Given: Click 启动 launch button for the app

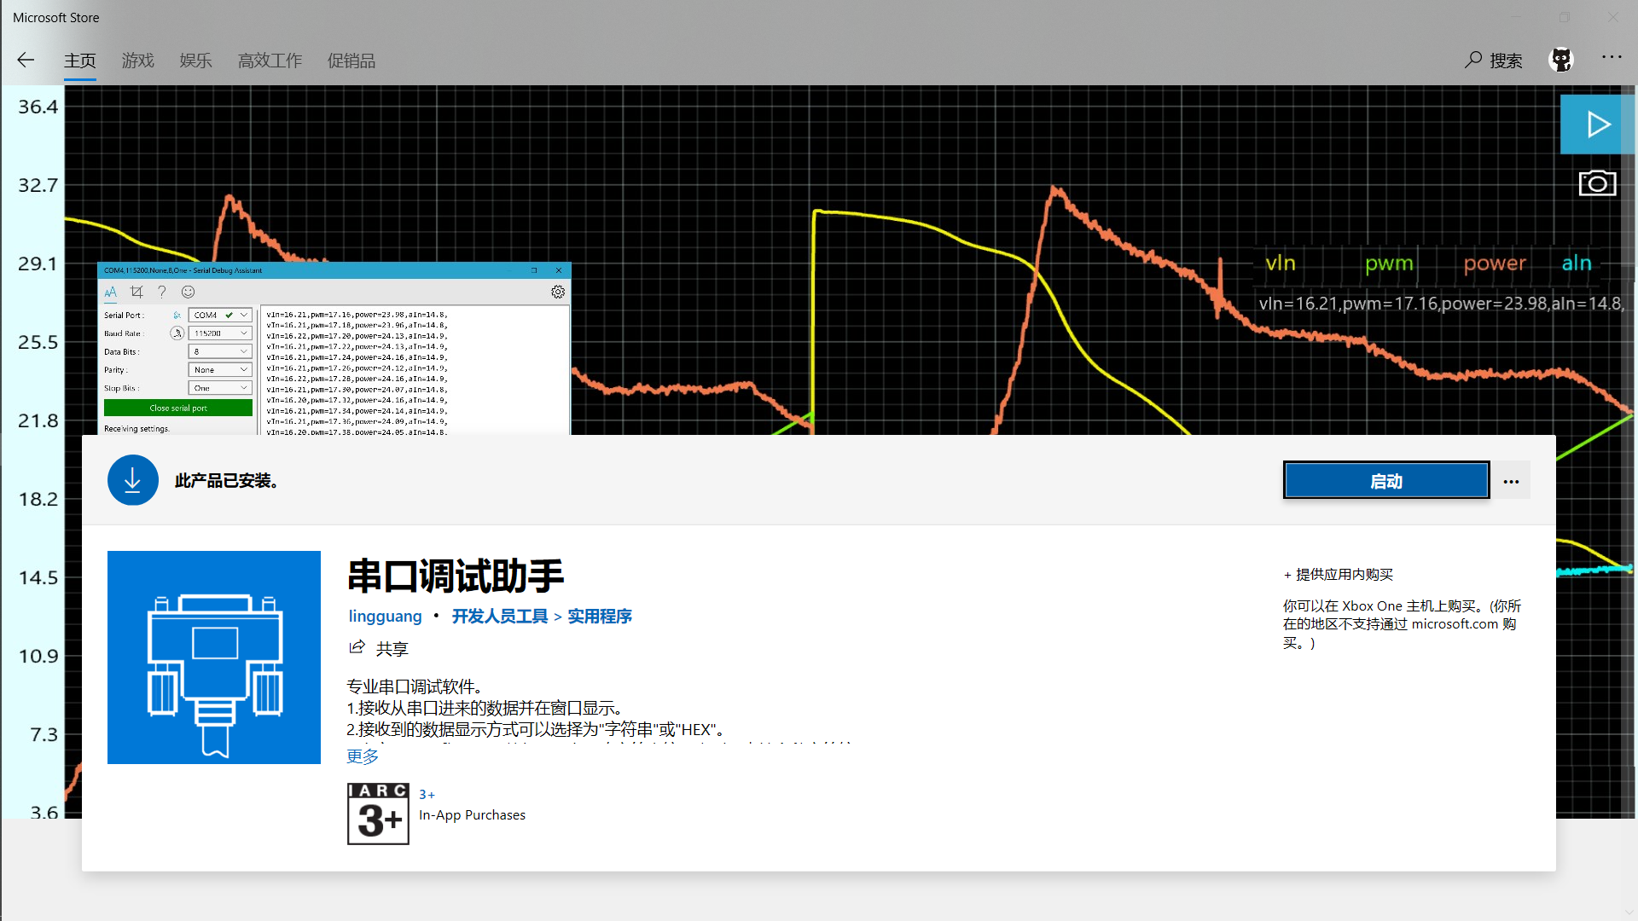Looking at the screenshot, I should point(1386,480).
